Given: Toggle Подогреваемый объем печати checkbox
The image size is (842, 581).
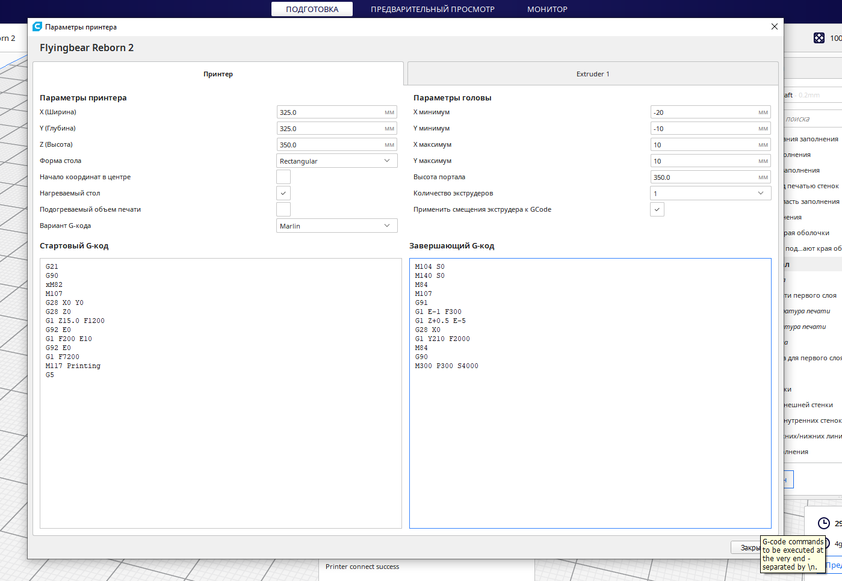Looking at the screenshot, I should (x=283, y=209).
